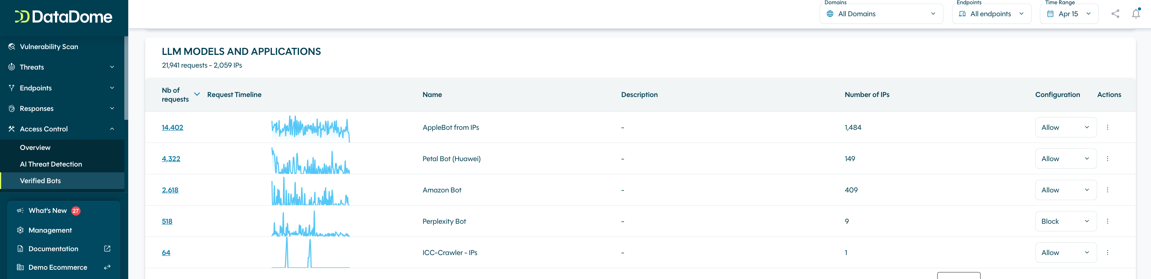Open Vulnerability Scan in the sidebar

(62, 46)
